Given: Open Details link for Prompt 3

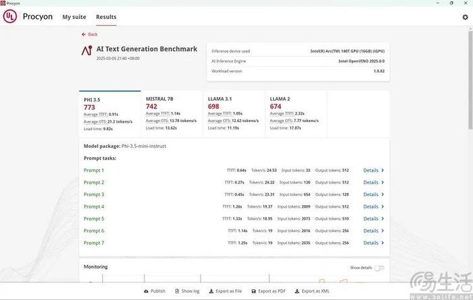Looking at the screenshot, I should (371, 194).
